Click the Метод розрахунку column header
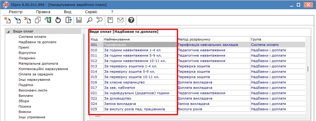This screenshot has height=121, width=316. [x=214, y=40]
